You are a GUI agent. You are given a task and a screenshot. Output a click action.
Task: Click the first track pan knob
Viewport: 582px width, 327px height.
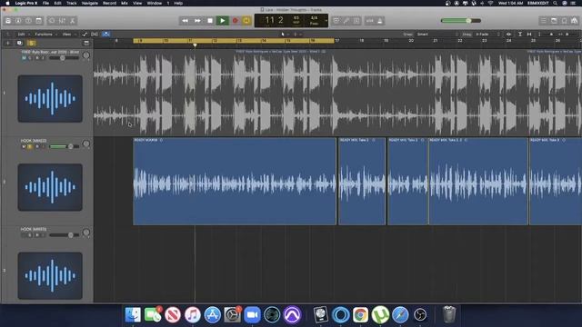click(86, 55)
